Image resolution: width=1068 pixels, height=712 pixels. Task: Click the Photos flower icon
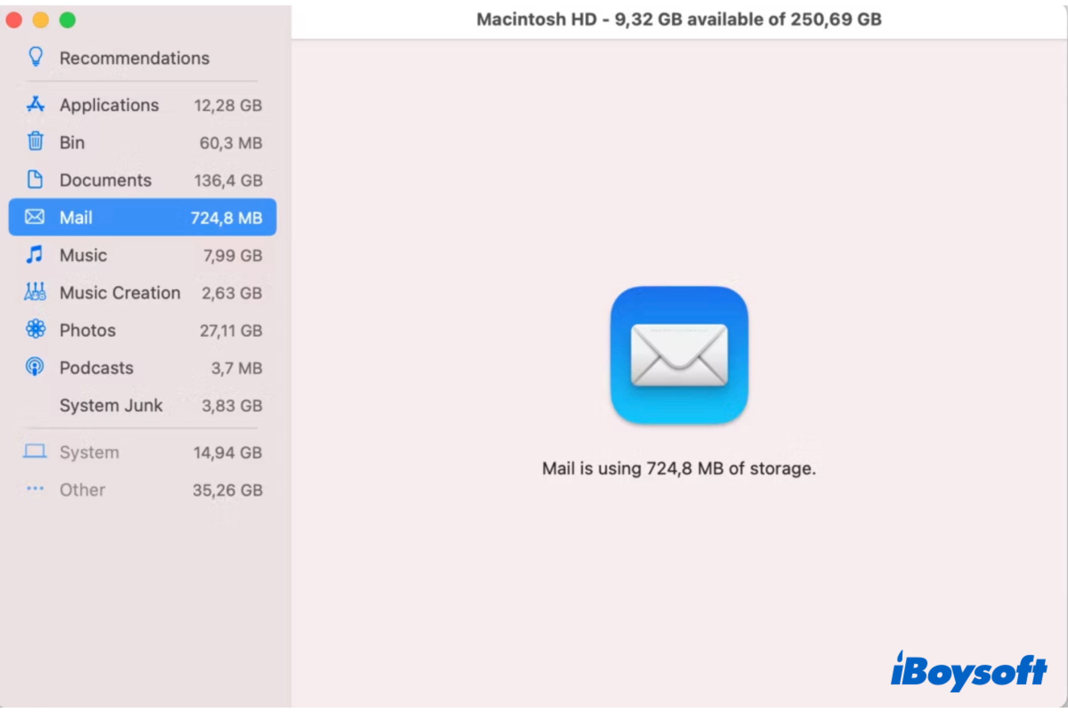coord(36,329)
